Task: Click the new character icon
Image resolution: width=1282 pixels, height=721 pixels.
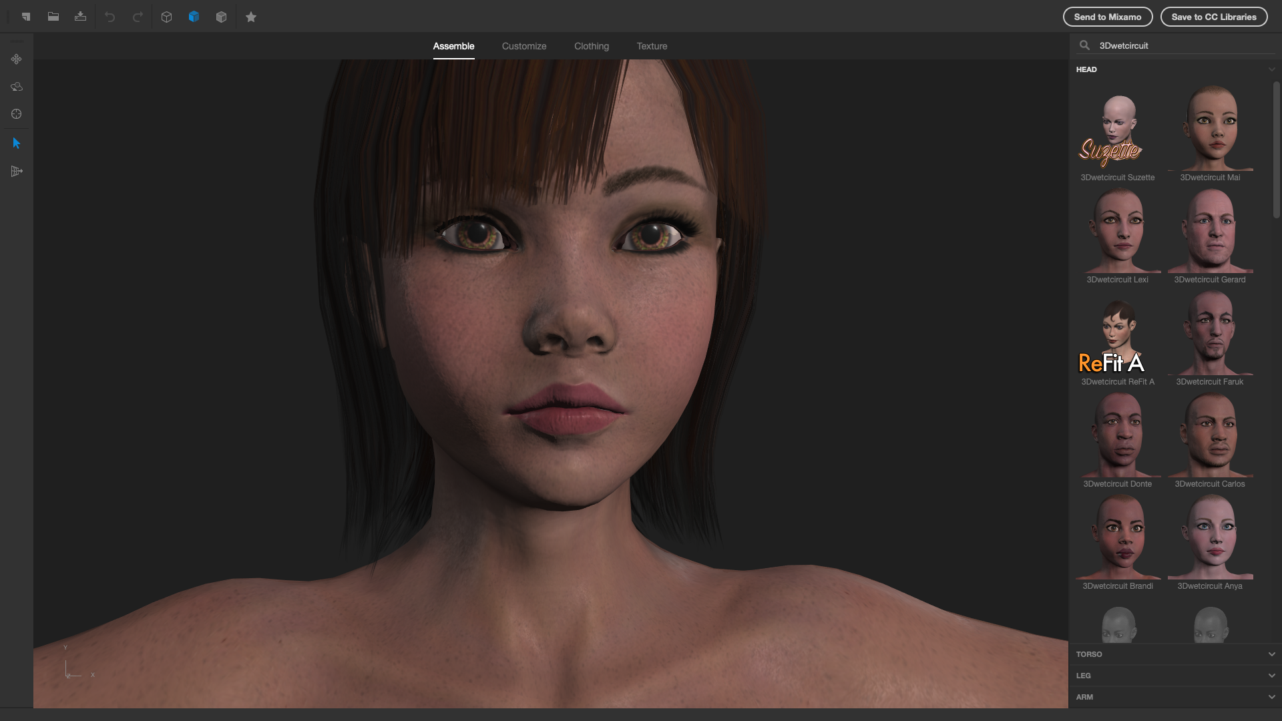Action: tap(26, 17)
